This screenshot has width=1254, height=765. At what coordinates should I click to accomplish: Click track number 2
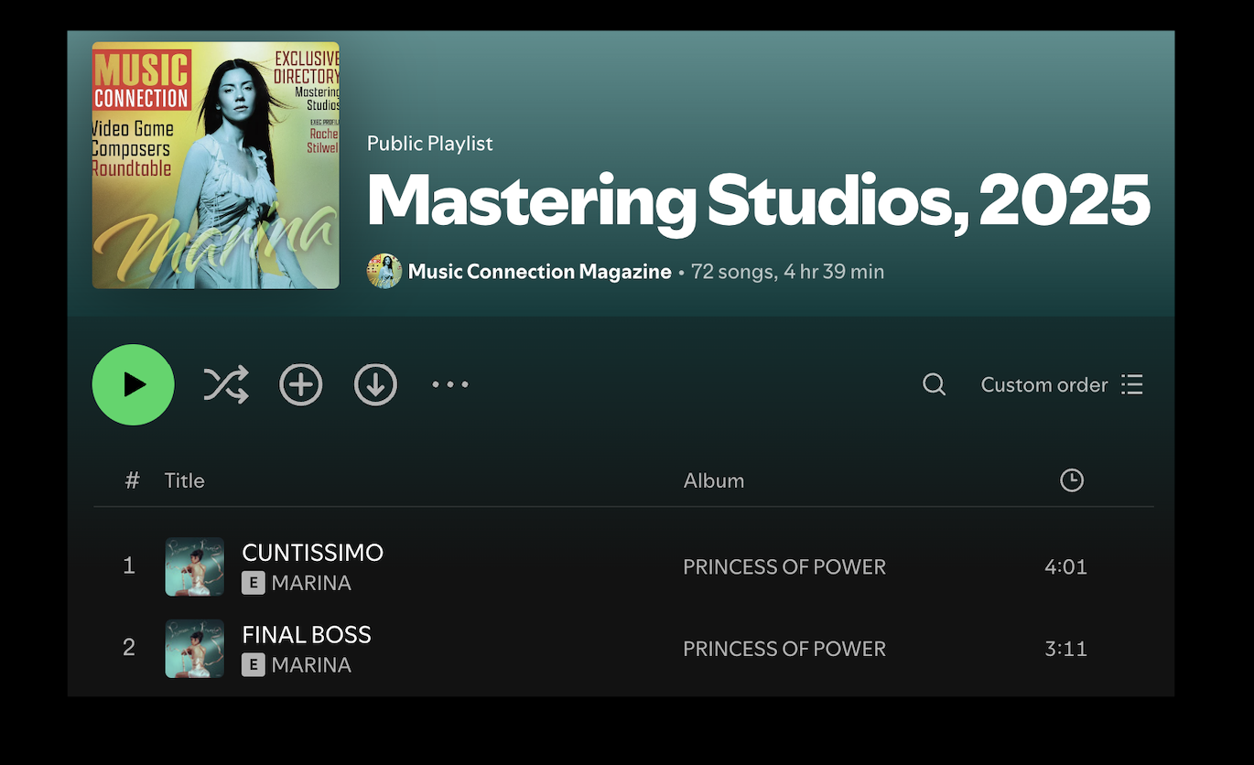pos(129,649)
